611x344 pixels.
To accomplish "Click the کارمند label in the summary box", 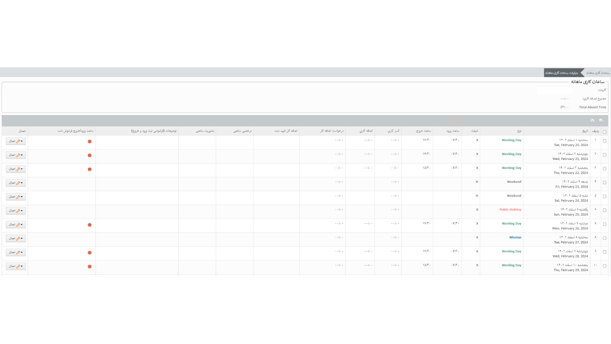I will point(602,90).
